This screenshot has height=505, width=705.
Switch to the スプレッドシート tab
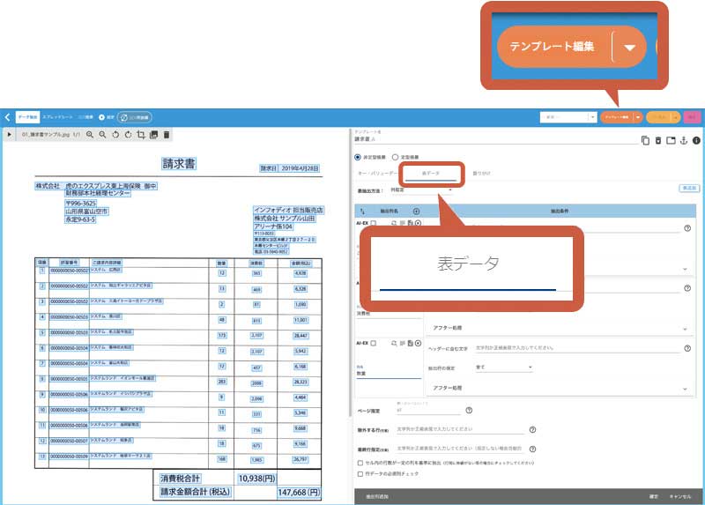point(57,117)
